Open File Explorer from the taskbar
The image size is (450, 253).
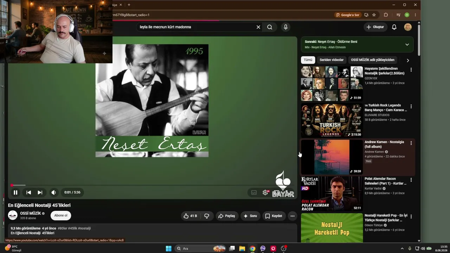tap(242, 249)
